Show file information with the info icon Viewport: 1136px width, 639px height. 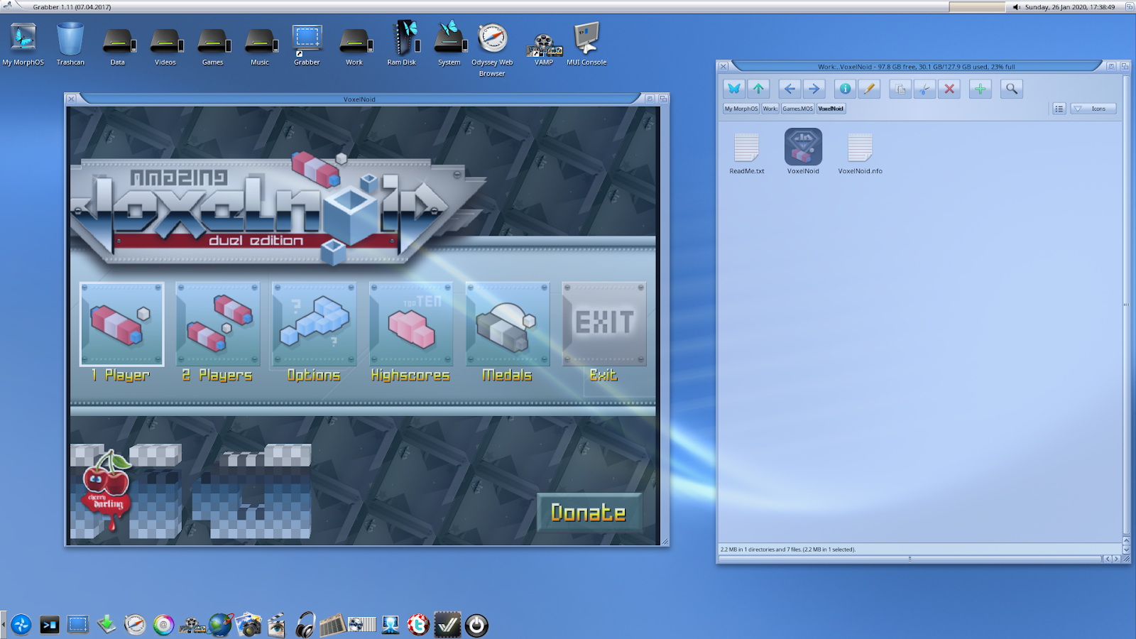(845, 89)
